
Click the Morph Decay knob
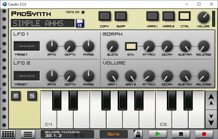coord(167,46)
